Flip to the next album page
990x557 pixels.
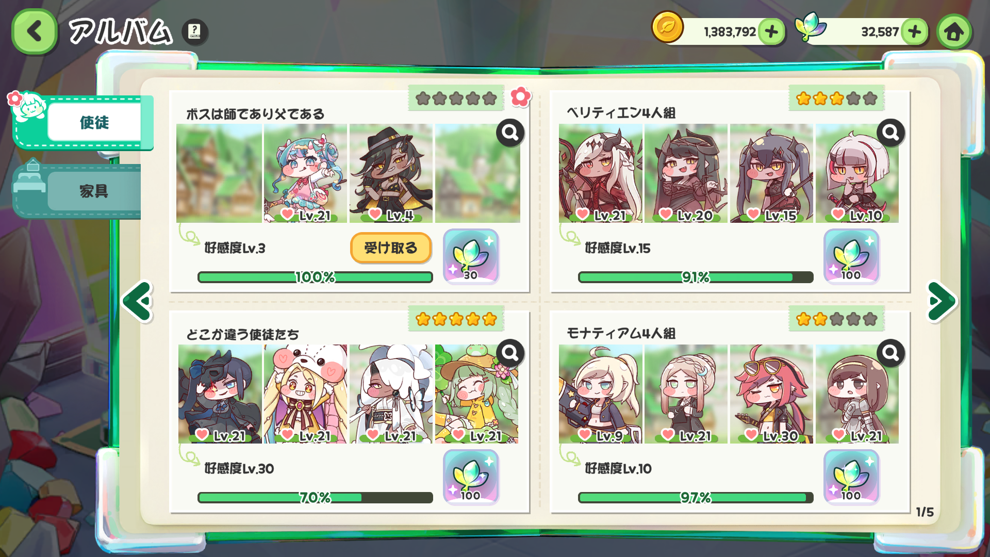click(x=942, y=302)
